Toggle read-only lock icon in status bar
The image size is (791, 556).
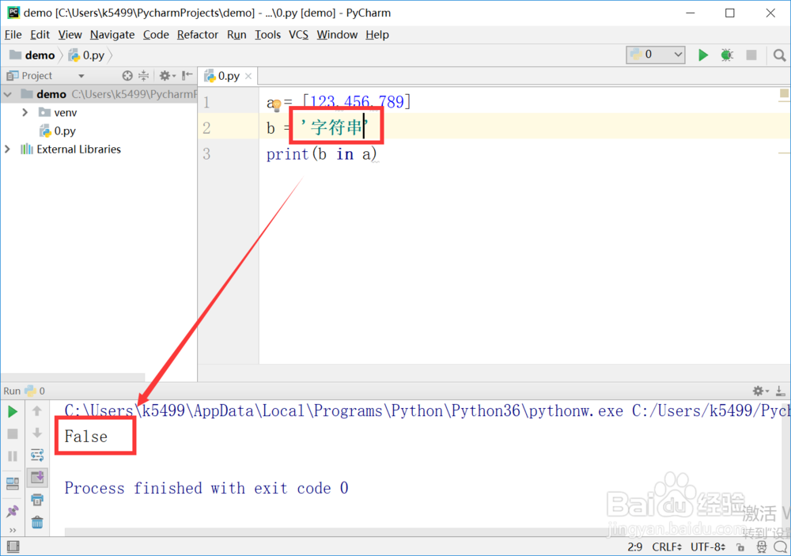pyautogui.click(x=740, y=547)
